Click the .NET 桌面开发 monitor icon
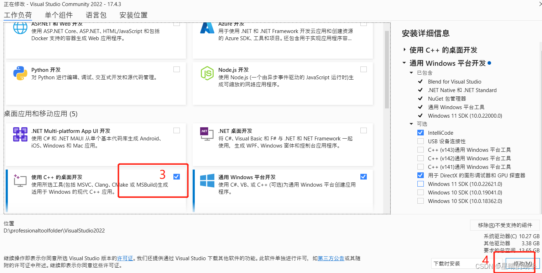 coord(207,134)
